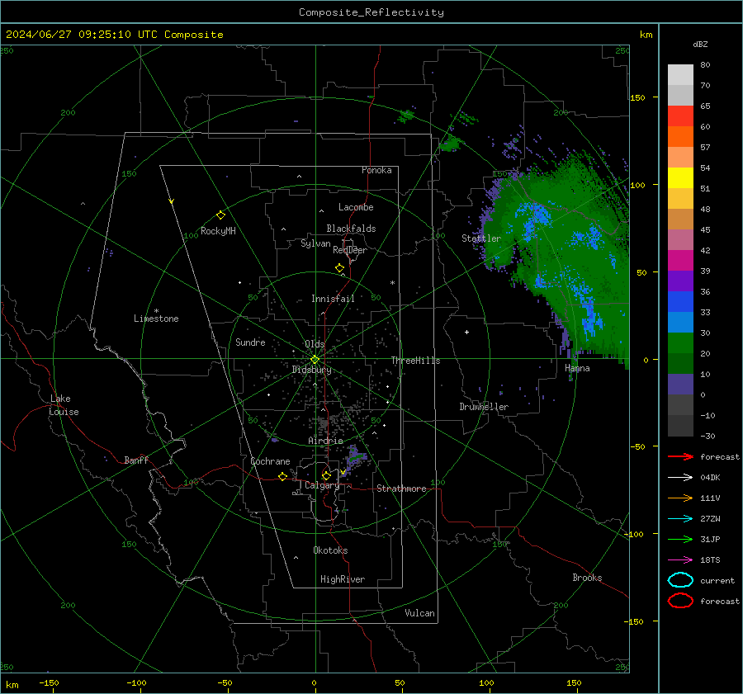Click the Strathmore town label
The image size is (743, 694).
coord(401,489)
